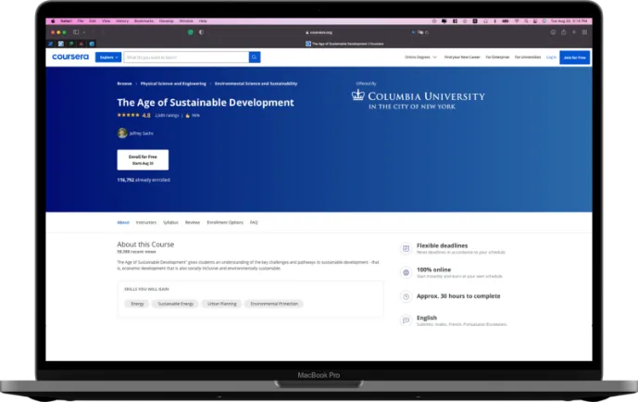Image resolution: width=638 pixels, height=402 pixels.
Task: Open the File menu
Action: click(x=81, y=21)
